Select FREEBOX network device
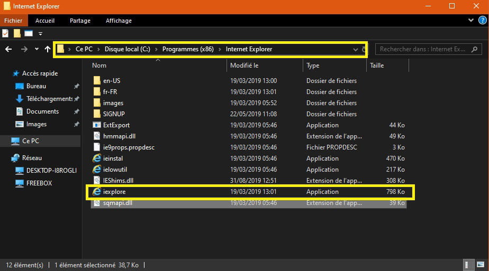This screenshot has height=271, width=489. coord(39,183)
